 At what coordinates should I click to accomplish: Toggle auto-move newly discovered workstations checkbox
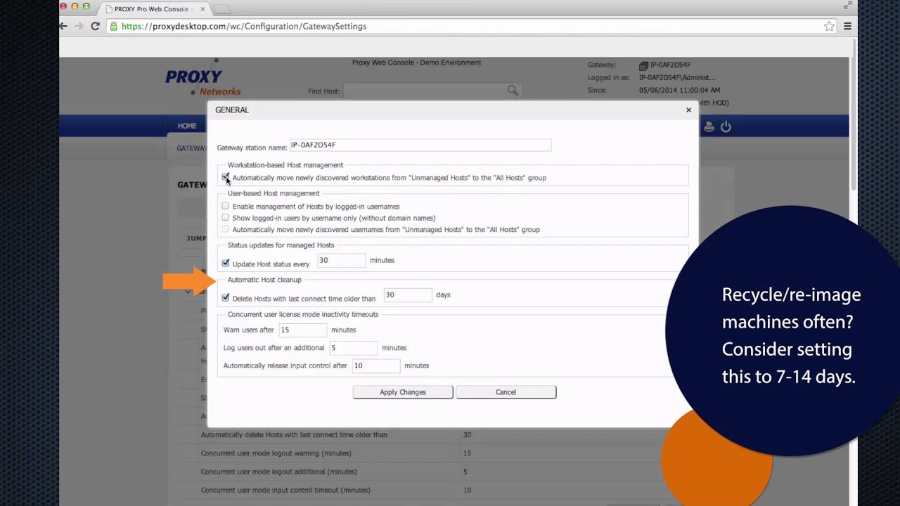(225, 177)
